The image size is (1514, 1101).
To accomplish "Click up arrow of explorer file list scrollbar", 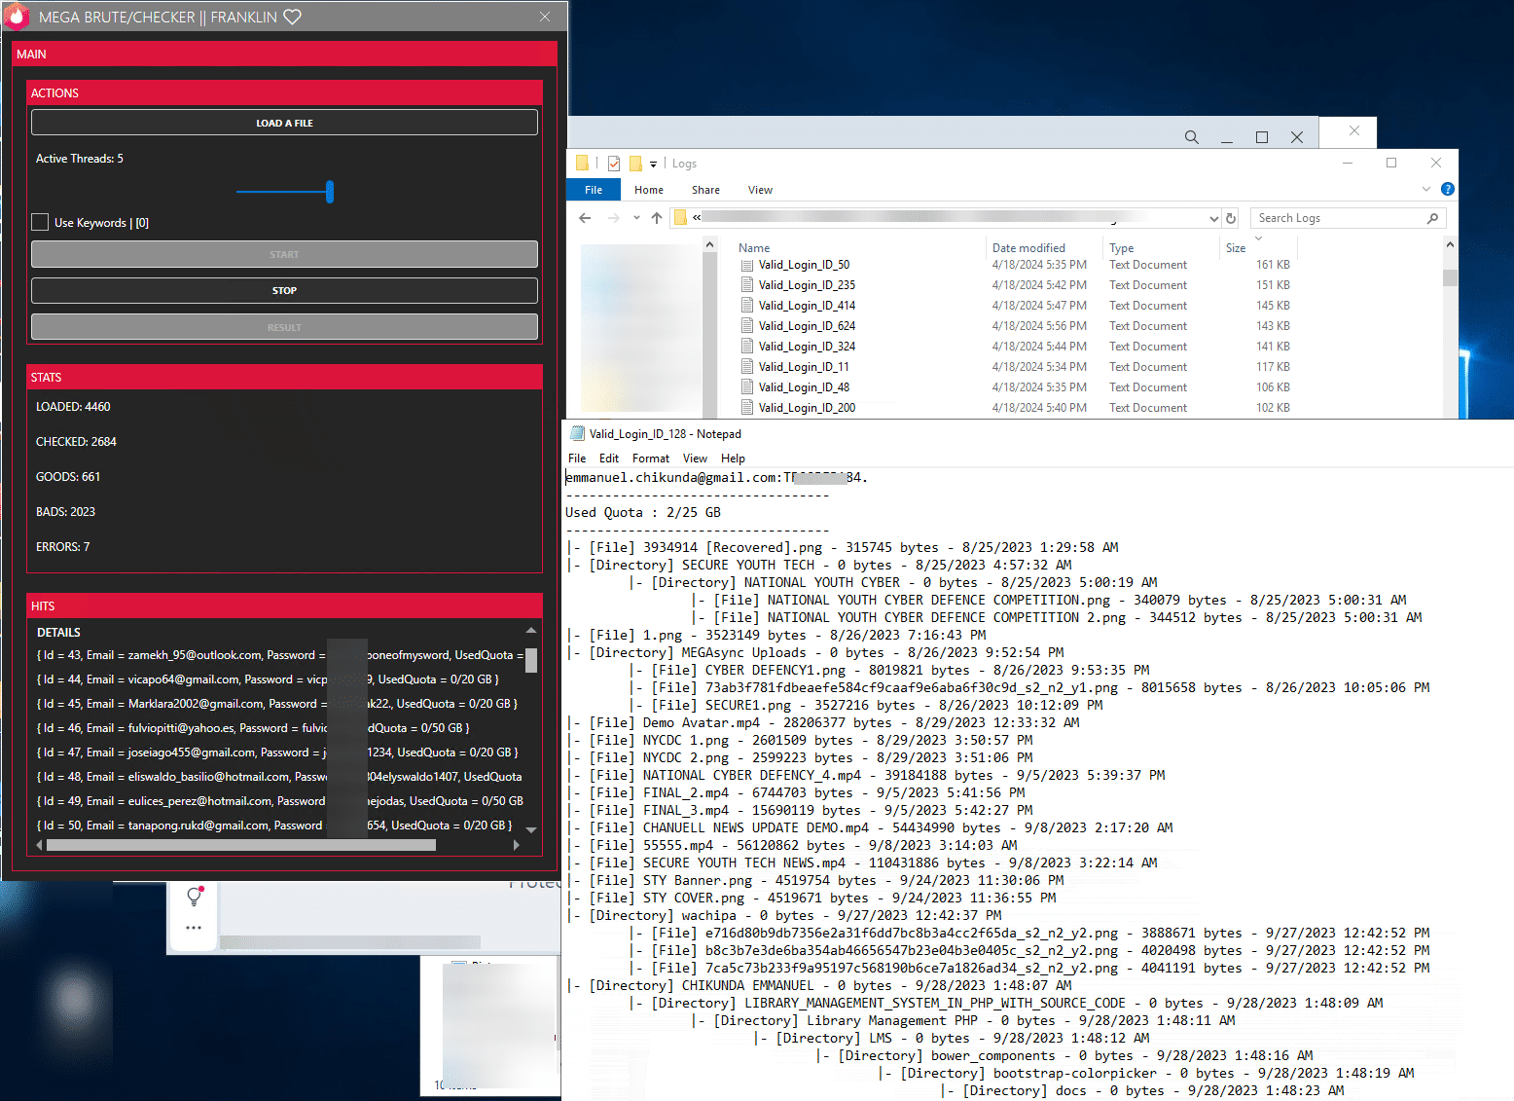I will pos(1450,244).
